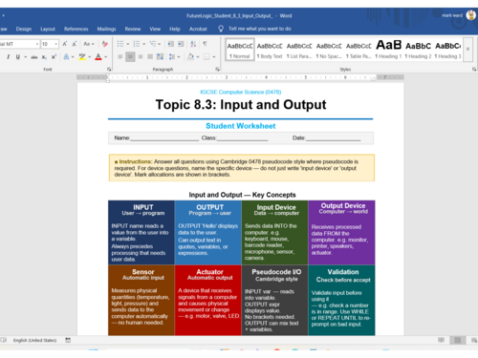Justify the paragraph text

(x=150, y=57)
